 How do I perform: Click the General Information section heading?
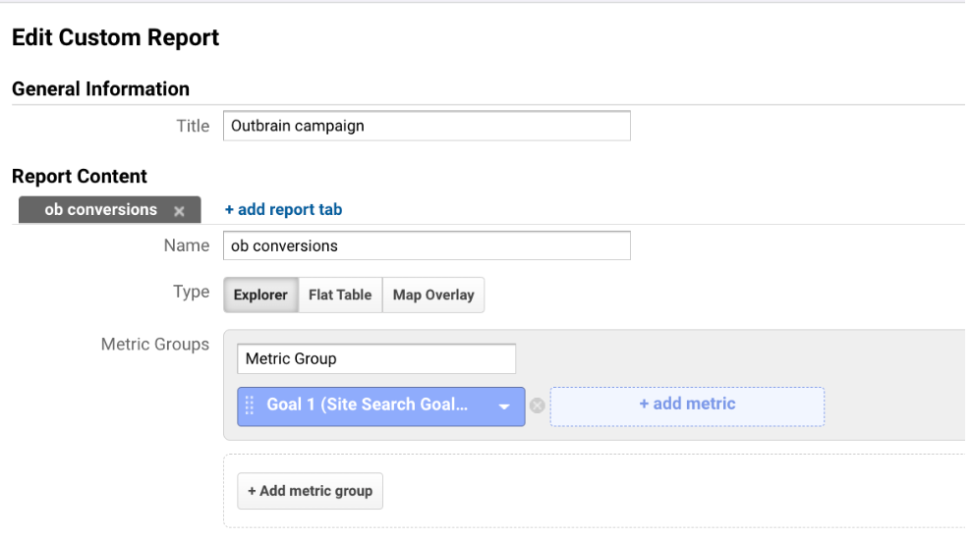(x=100, y=89)
